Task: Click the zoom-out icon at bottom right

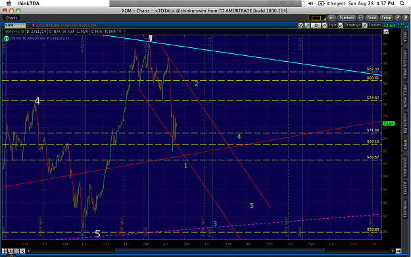Action: [398, 251]
